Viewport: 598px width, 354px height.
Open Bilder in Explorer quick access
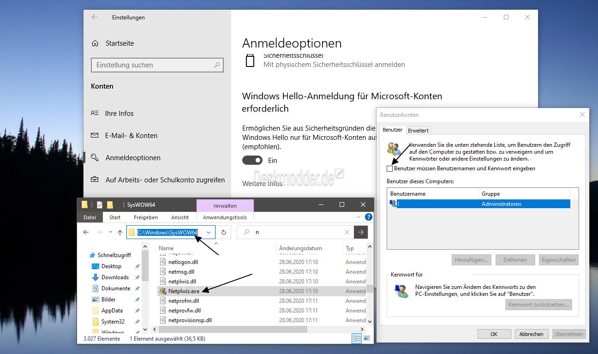pos(108,300)
